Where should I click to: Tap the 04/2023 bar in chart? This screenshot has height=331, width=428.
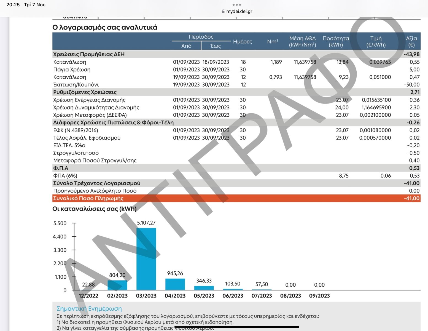pyautogui.click(x=175, y=284)
